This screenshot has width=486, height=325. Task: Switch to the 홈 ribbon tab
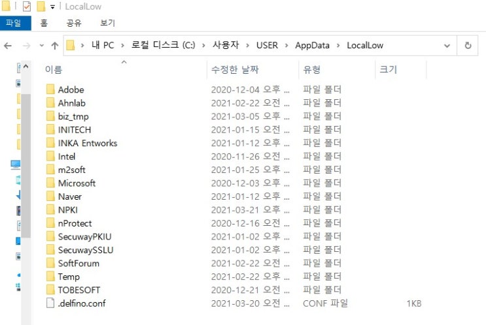44,23
